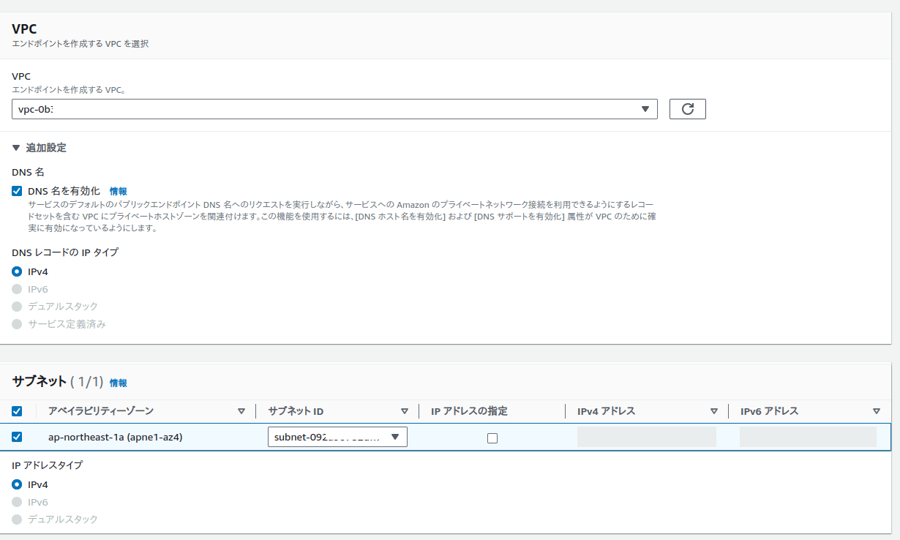Open the VPC selection dropdown
The image size is (900, 540).
tap(334, 109)
